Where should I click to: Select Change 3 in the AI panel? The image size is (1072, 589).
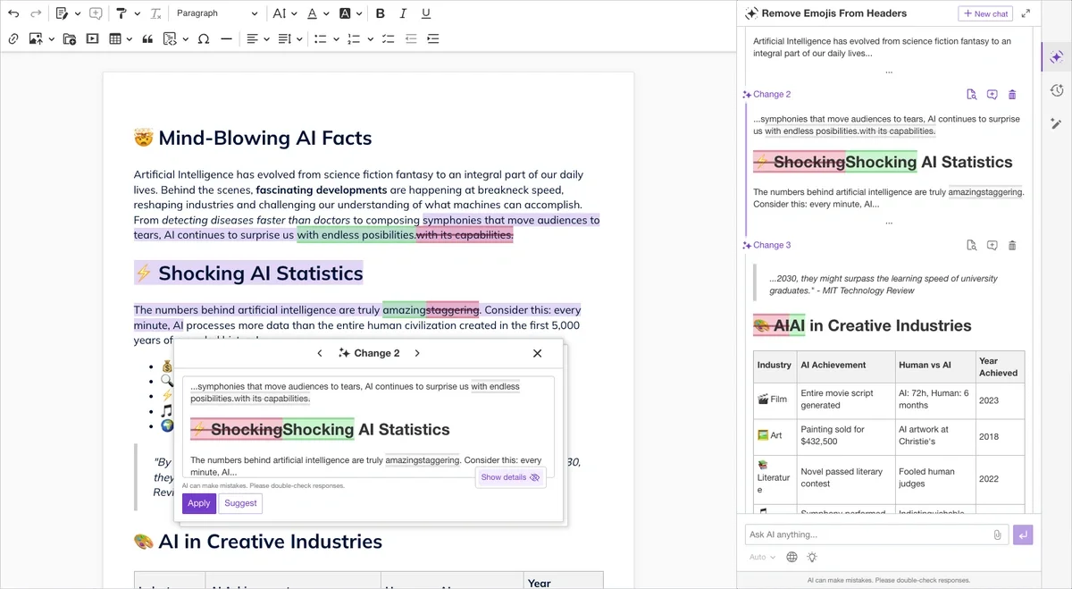[x=771, y=245]
